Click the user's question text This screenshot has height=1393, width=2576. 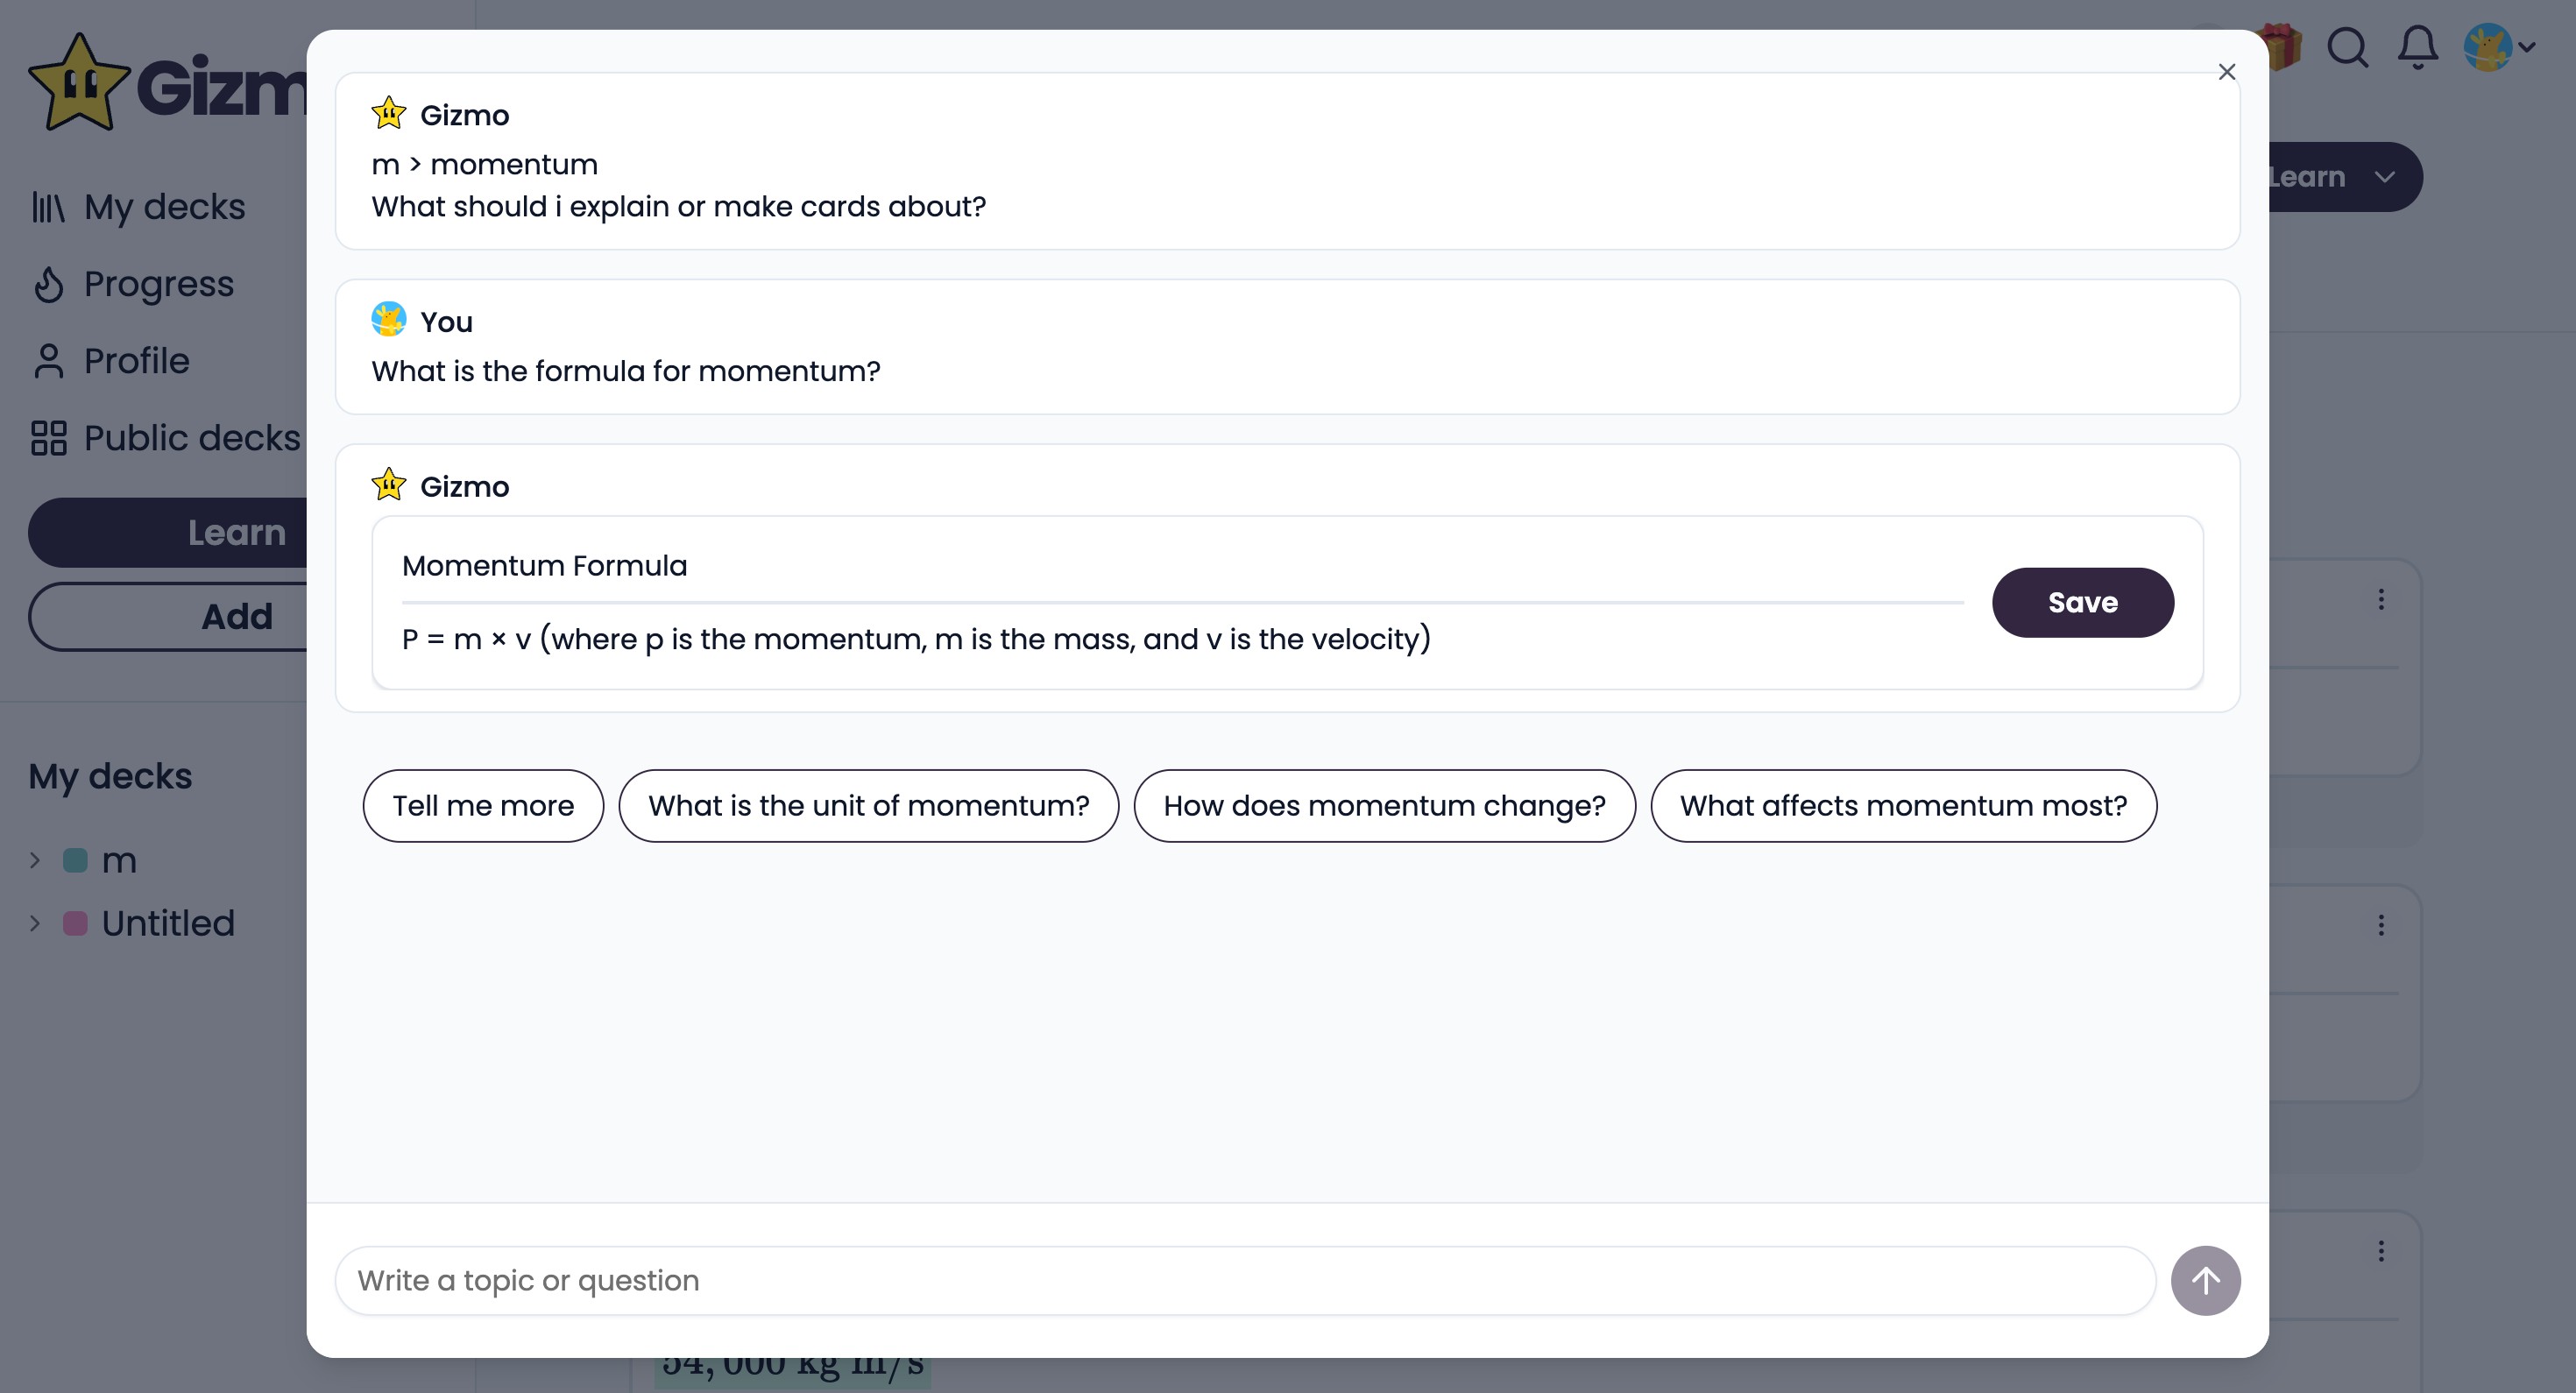pos(626,371)
